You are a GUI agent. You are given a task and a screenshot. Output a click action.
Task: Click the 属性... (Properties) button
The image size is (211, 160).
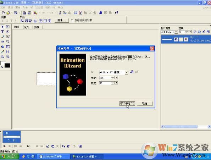click(x=62, y=20)
